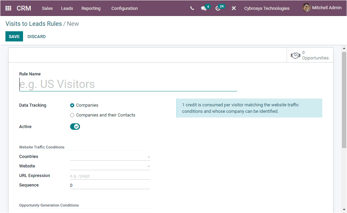347x213 pixels.
Task: Open the apps menu grid icon
Action: [x=8, y=8]
